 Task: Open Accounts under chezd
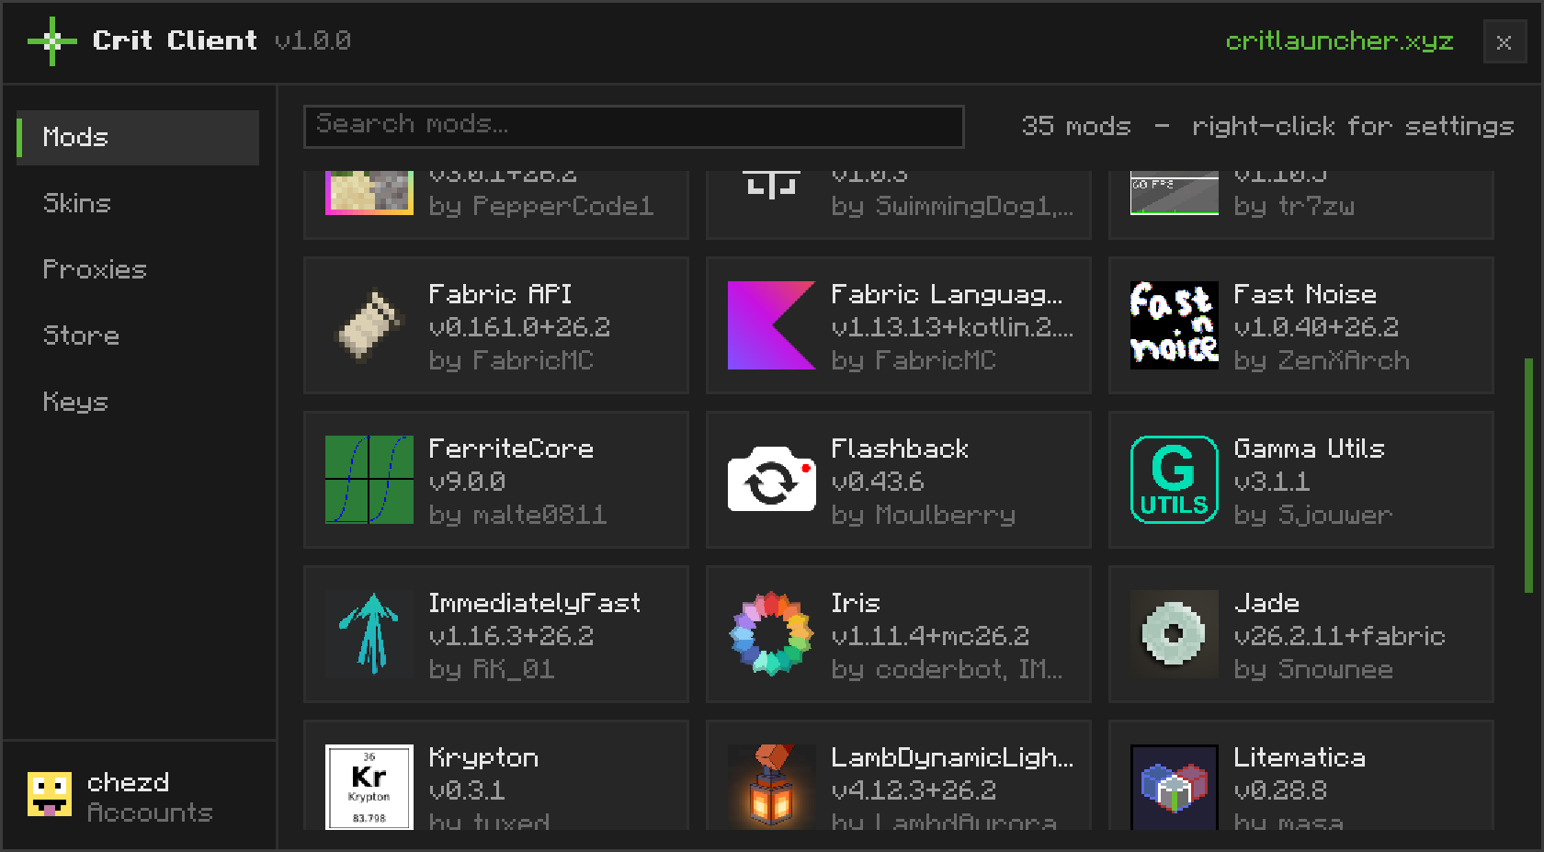[150, 813]
